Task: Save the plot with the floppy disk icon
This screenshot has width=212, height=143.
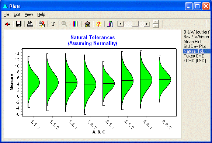Action: 19,24
